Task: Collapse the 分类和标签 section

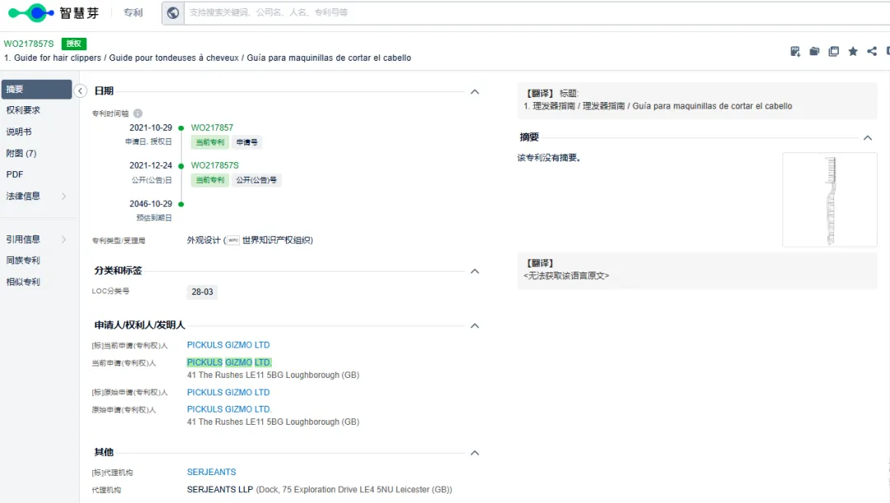Action: (x=475, y=272)
